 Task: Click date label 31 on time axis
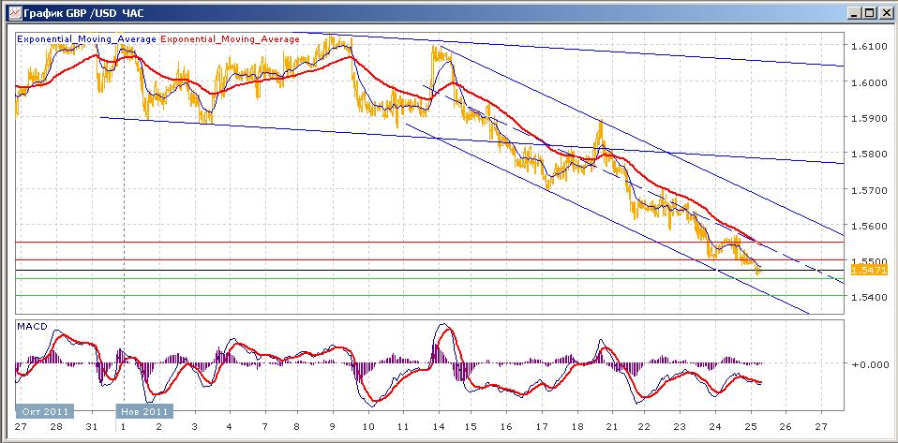point(91,427)
